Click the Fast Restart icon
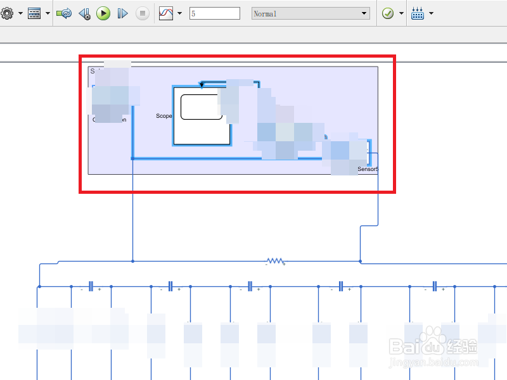The width and height of the screenshot is (507, 380). pyautogui.click(x=64, y=13)
